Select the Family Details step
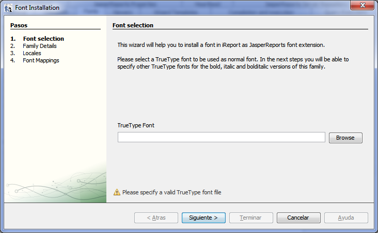The image size is (378, 233). click(x=40, y=46)
